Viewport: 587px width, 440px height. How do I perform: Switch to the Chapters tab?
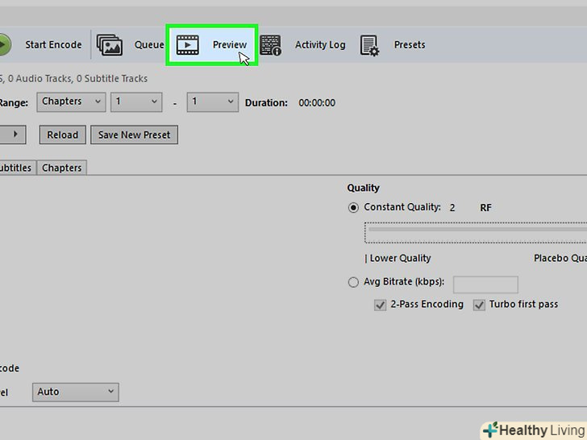click(62, 168)
